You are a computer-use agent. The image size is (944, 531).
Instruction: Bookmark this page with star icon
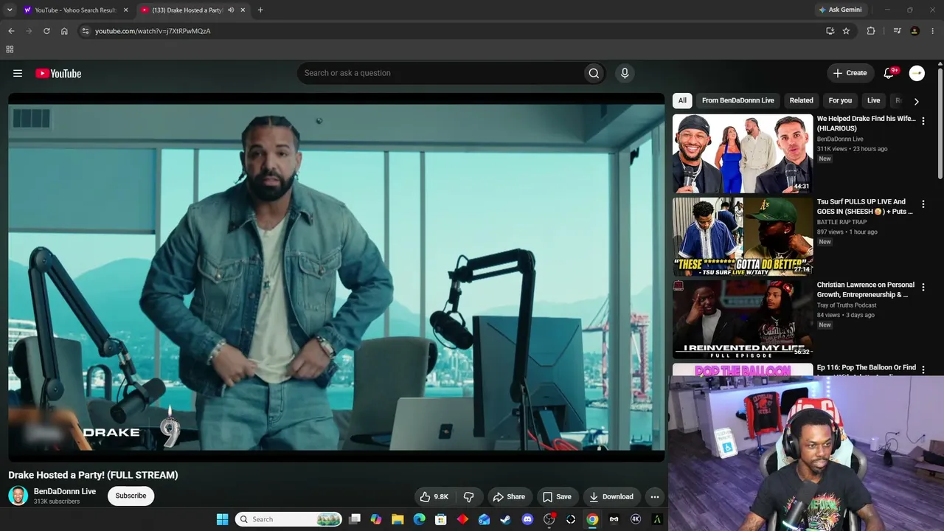(x=846, y=31)
